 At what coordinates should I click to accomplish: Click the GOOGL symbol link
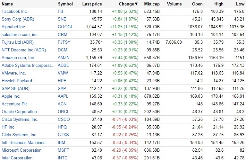65,27
